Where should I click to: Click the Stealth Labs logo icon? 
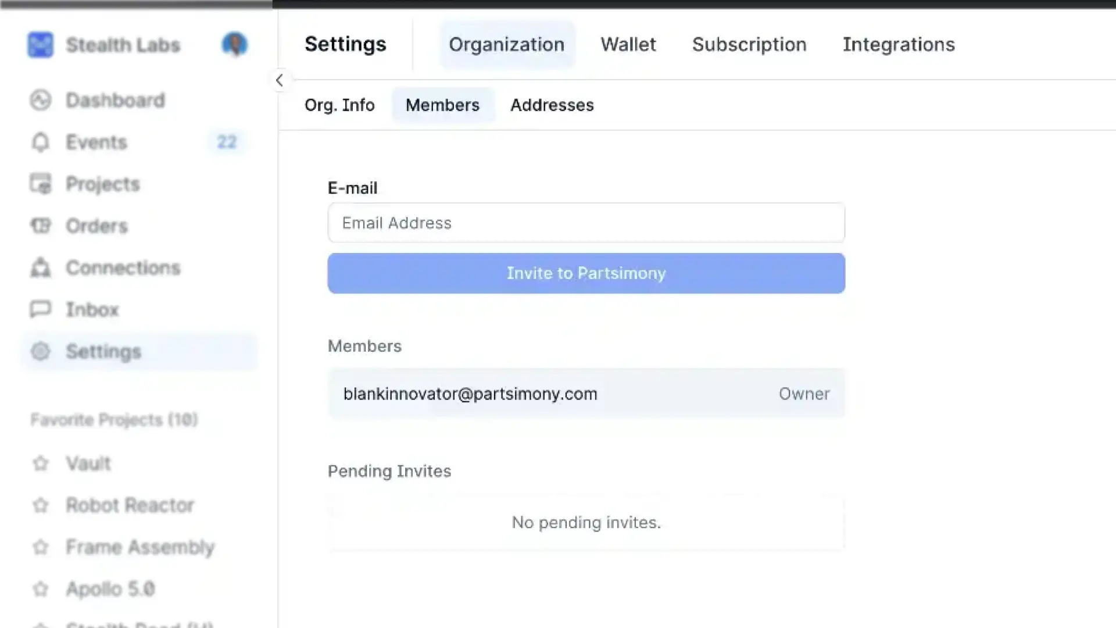[x=40, y=45]
